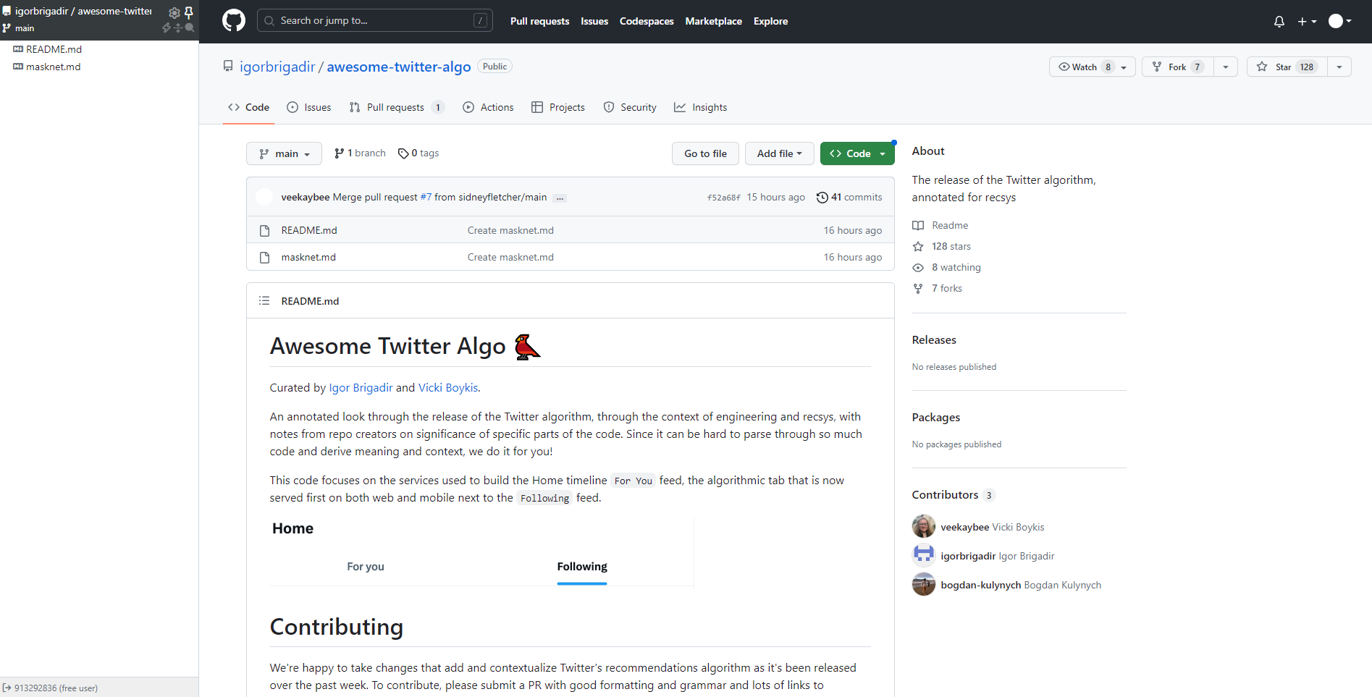Open the Actions tab
The width and height of the screenshot is (1372, 697).
click(x=488, y=107)
